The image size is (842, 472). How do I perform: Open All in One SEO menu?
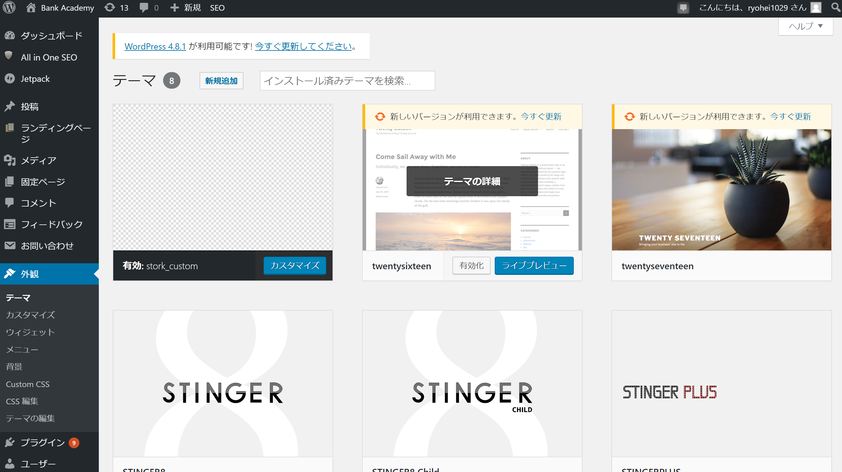(x=49, y=57)
